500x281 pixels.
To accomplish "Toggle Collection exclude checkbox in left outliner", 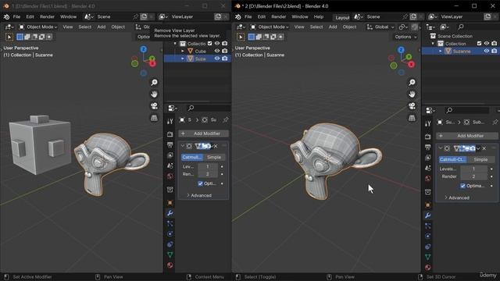I will (209, 44).
